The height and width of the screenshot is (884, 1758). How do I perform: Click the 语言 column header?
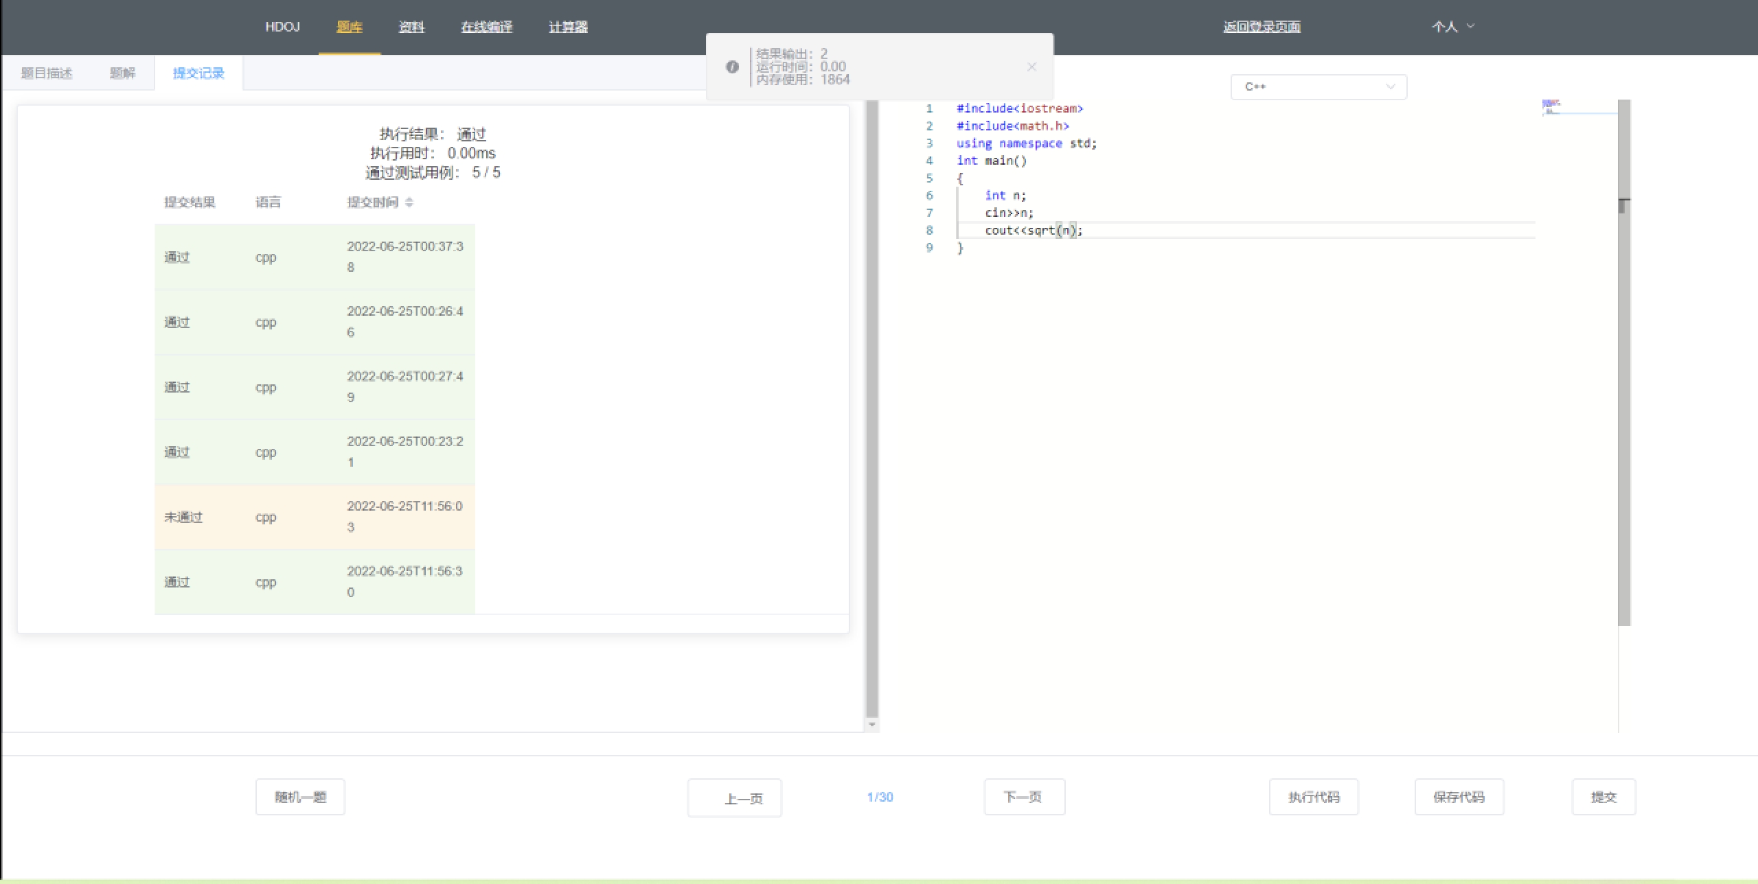(268, 202)
